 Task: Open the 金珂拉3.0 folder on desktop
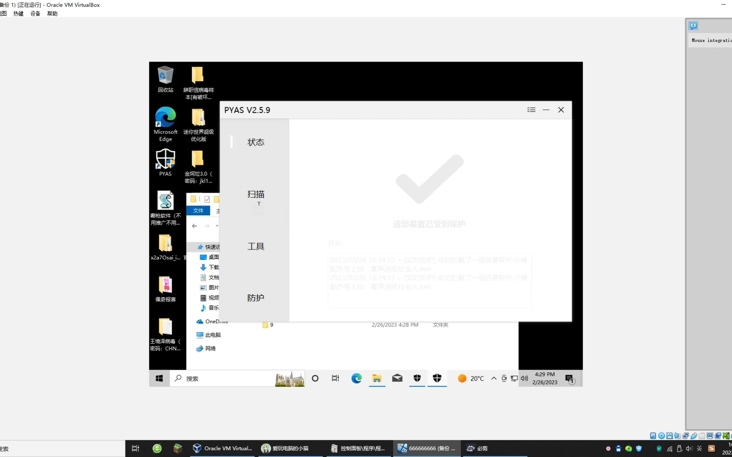pos(198,167)
